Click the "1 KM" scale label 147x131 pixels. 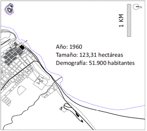click(121, 21)
